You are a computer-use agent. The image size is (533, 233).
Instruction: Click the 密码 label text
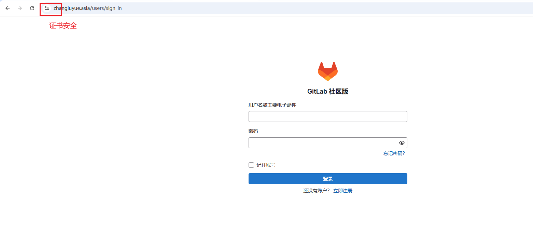tap(253, 131)
